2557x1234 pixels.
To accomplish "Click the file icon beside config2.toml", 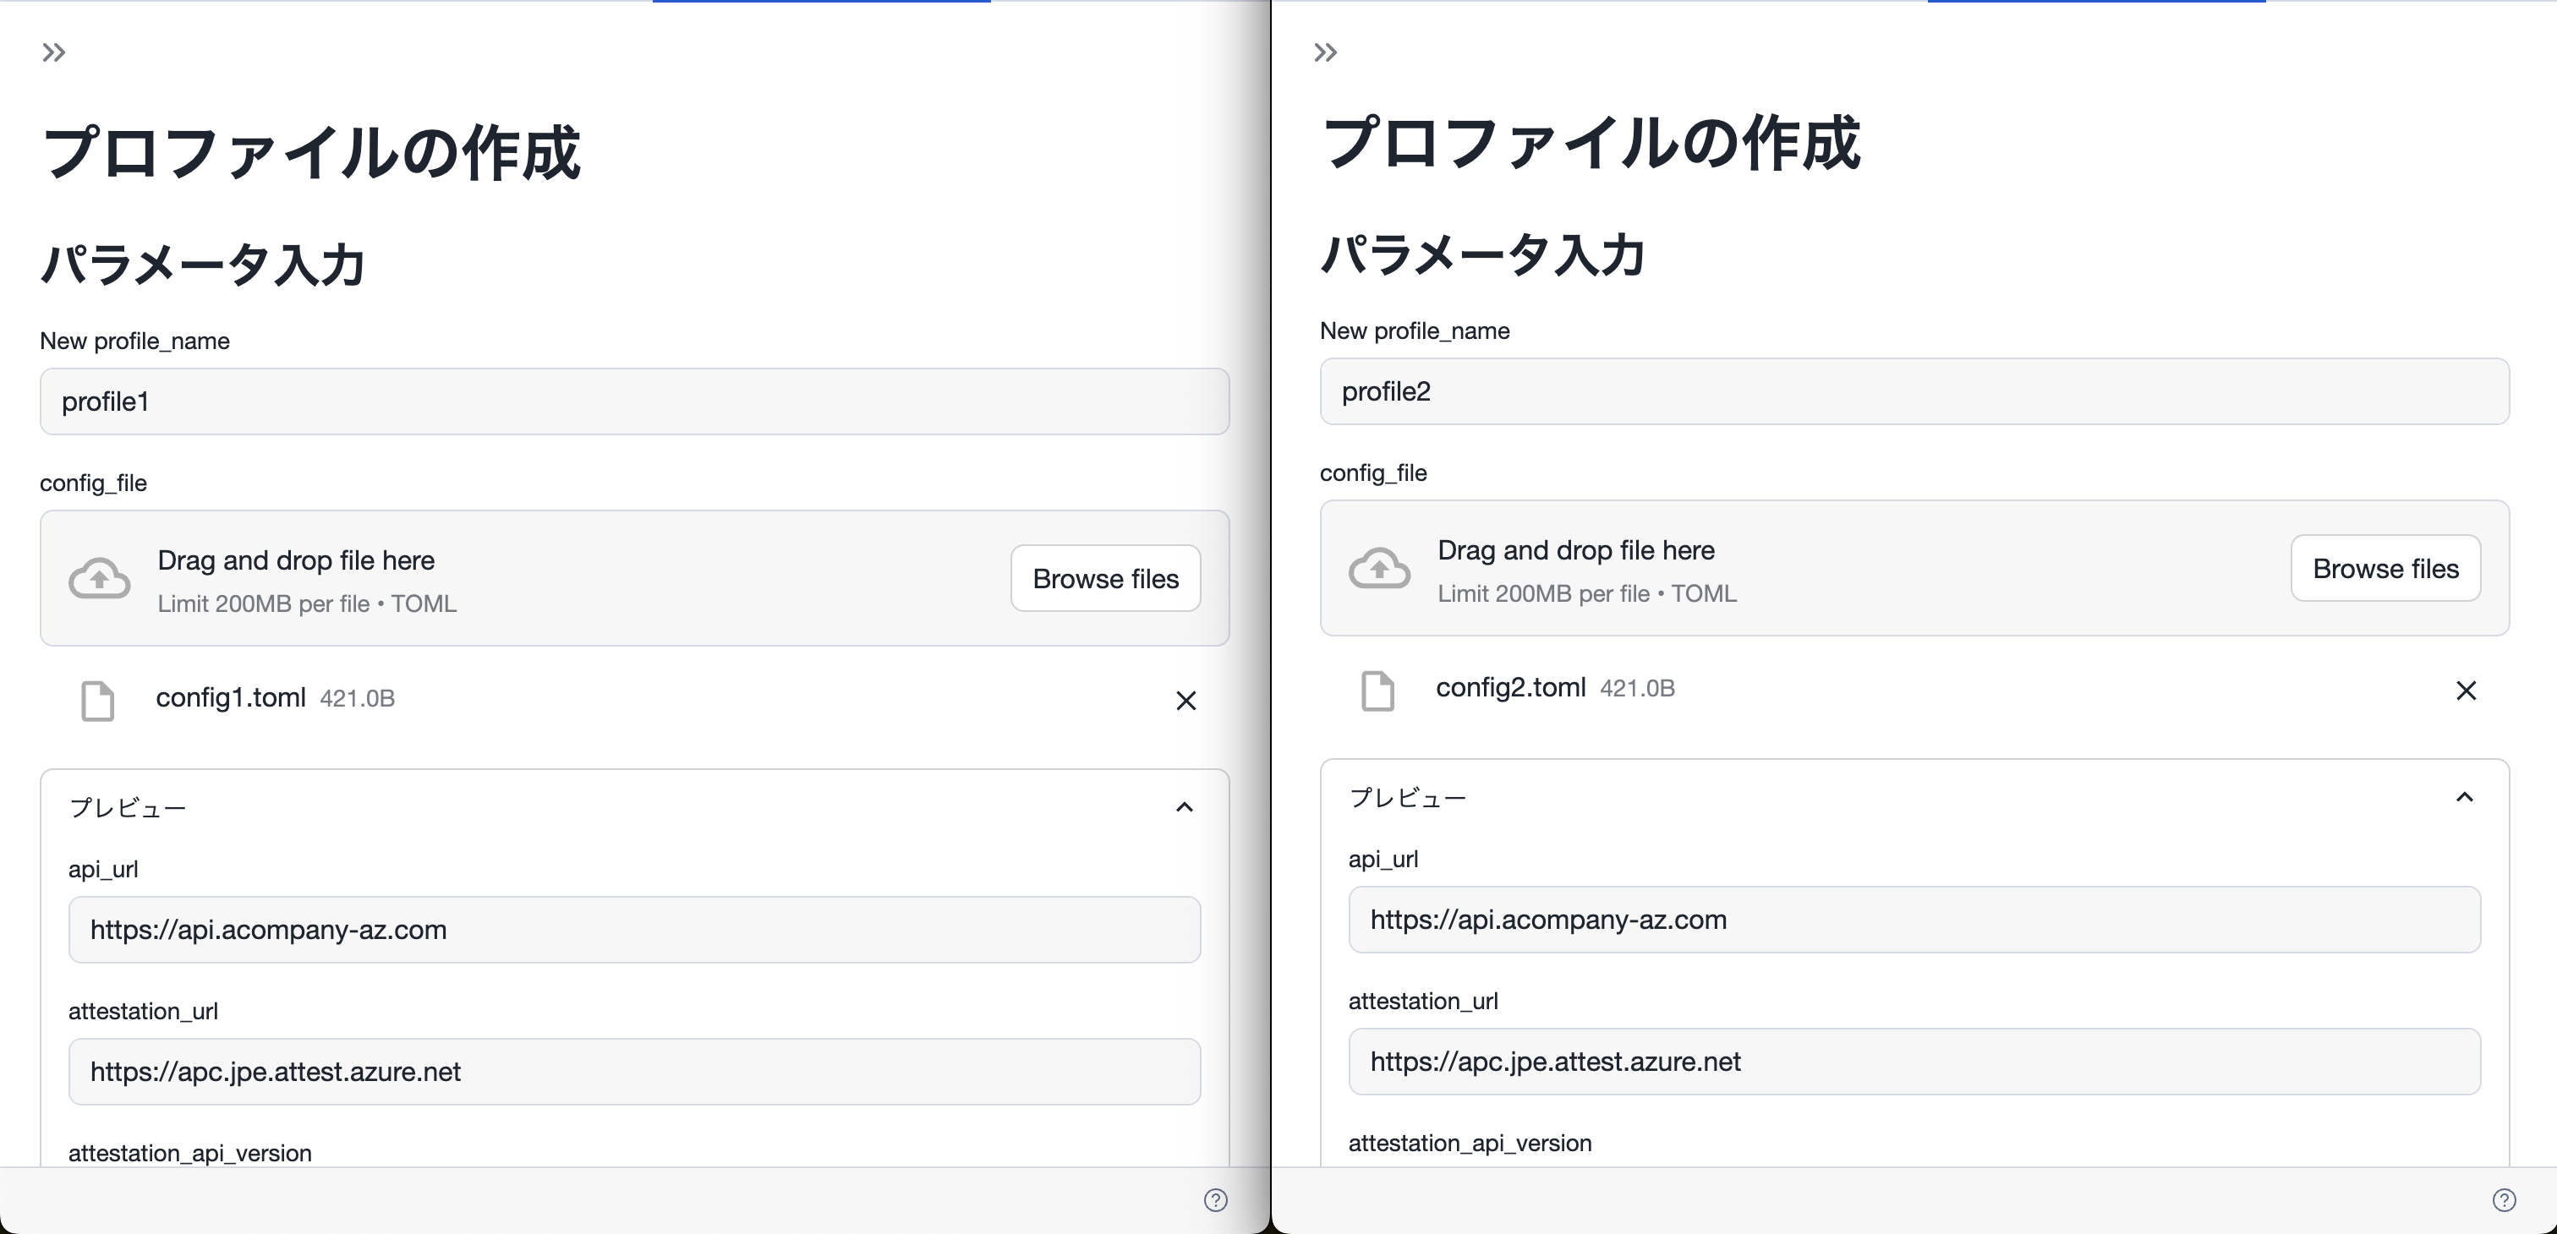I will pos(1377,691).
